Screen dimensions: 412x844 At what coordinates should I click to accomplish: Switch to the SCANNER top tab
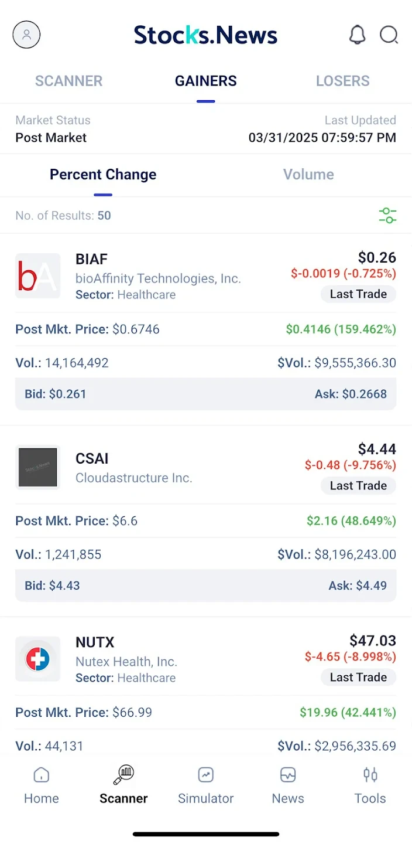click(68, 81)
